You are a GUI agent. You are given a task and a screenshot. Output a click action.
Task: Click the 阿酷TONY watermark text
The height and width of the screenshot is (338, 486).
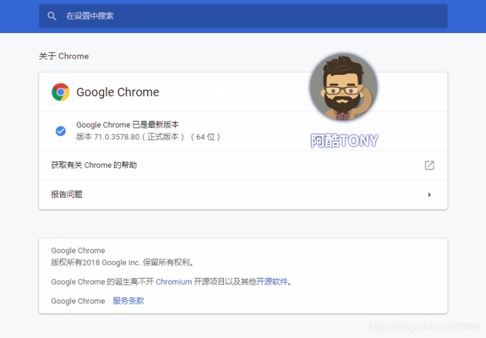(344, 141)
